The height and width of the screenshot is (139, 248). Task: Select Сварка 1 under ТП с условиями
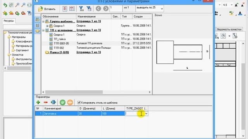(59, 34)
